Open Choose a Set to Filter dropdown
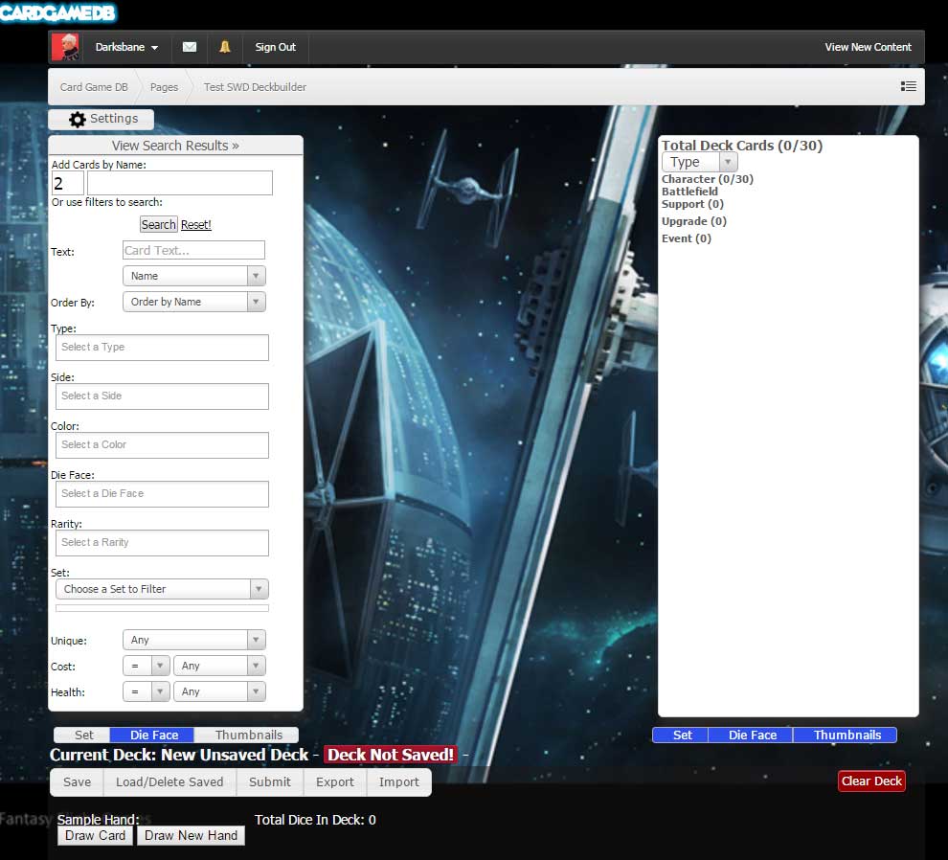This screenshot has width=948, height=860. [x=162, y=589]
